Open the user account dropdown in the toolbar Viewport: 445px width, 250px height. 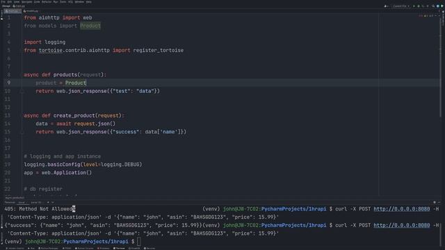(386, 6)
